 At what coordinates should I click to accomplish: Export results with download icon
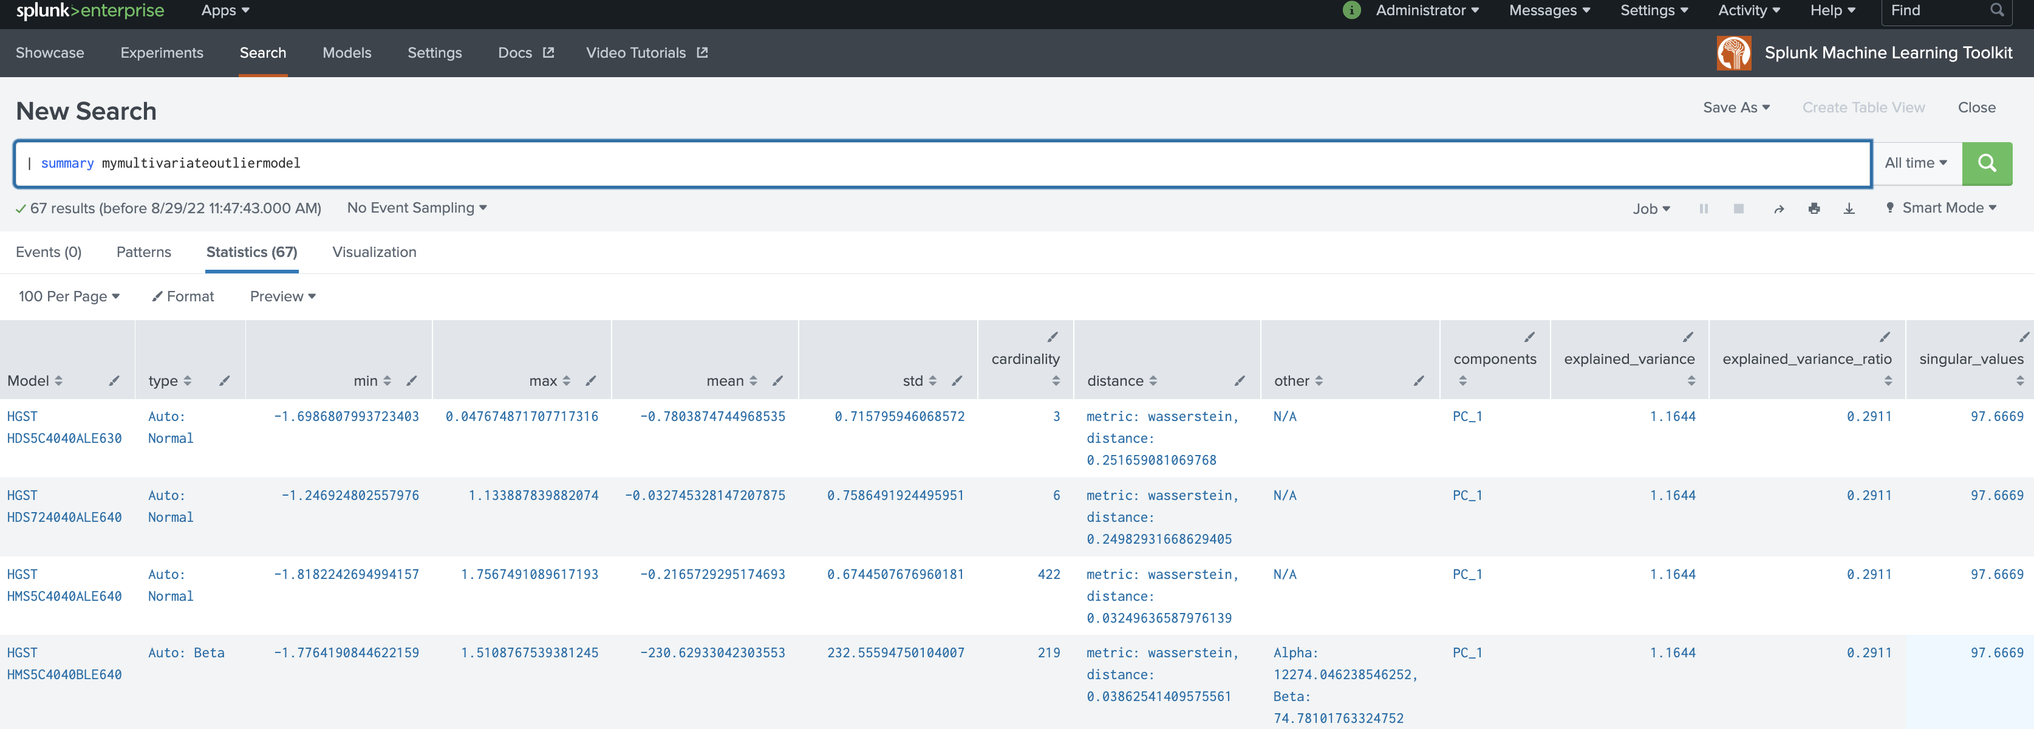[x=1848, y=208]
